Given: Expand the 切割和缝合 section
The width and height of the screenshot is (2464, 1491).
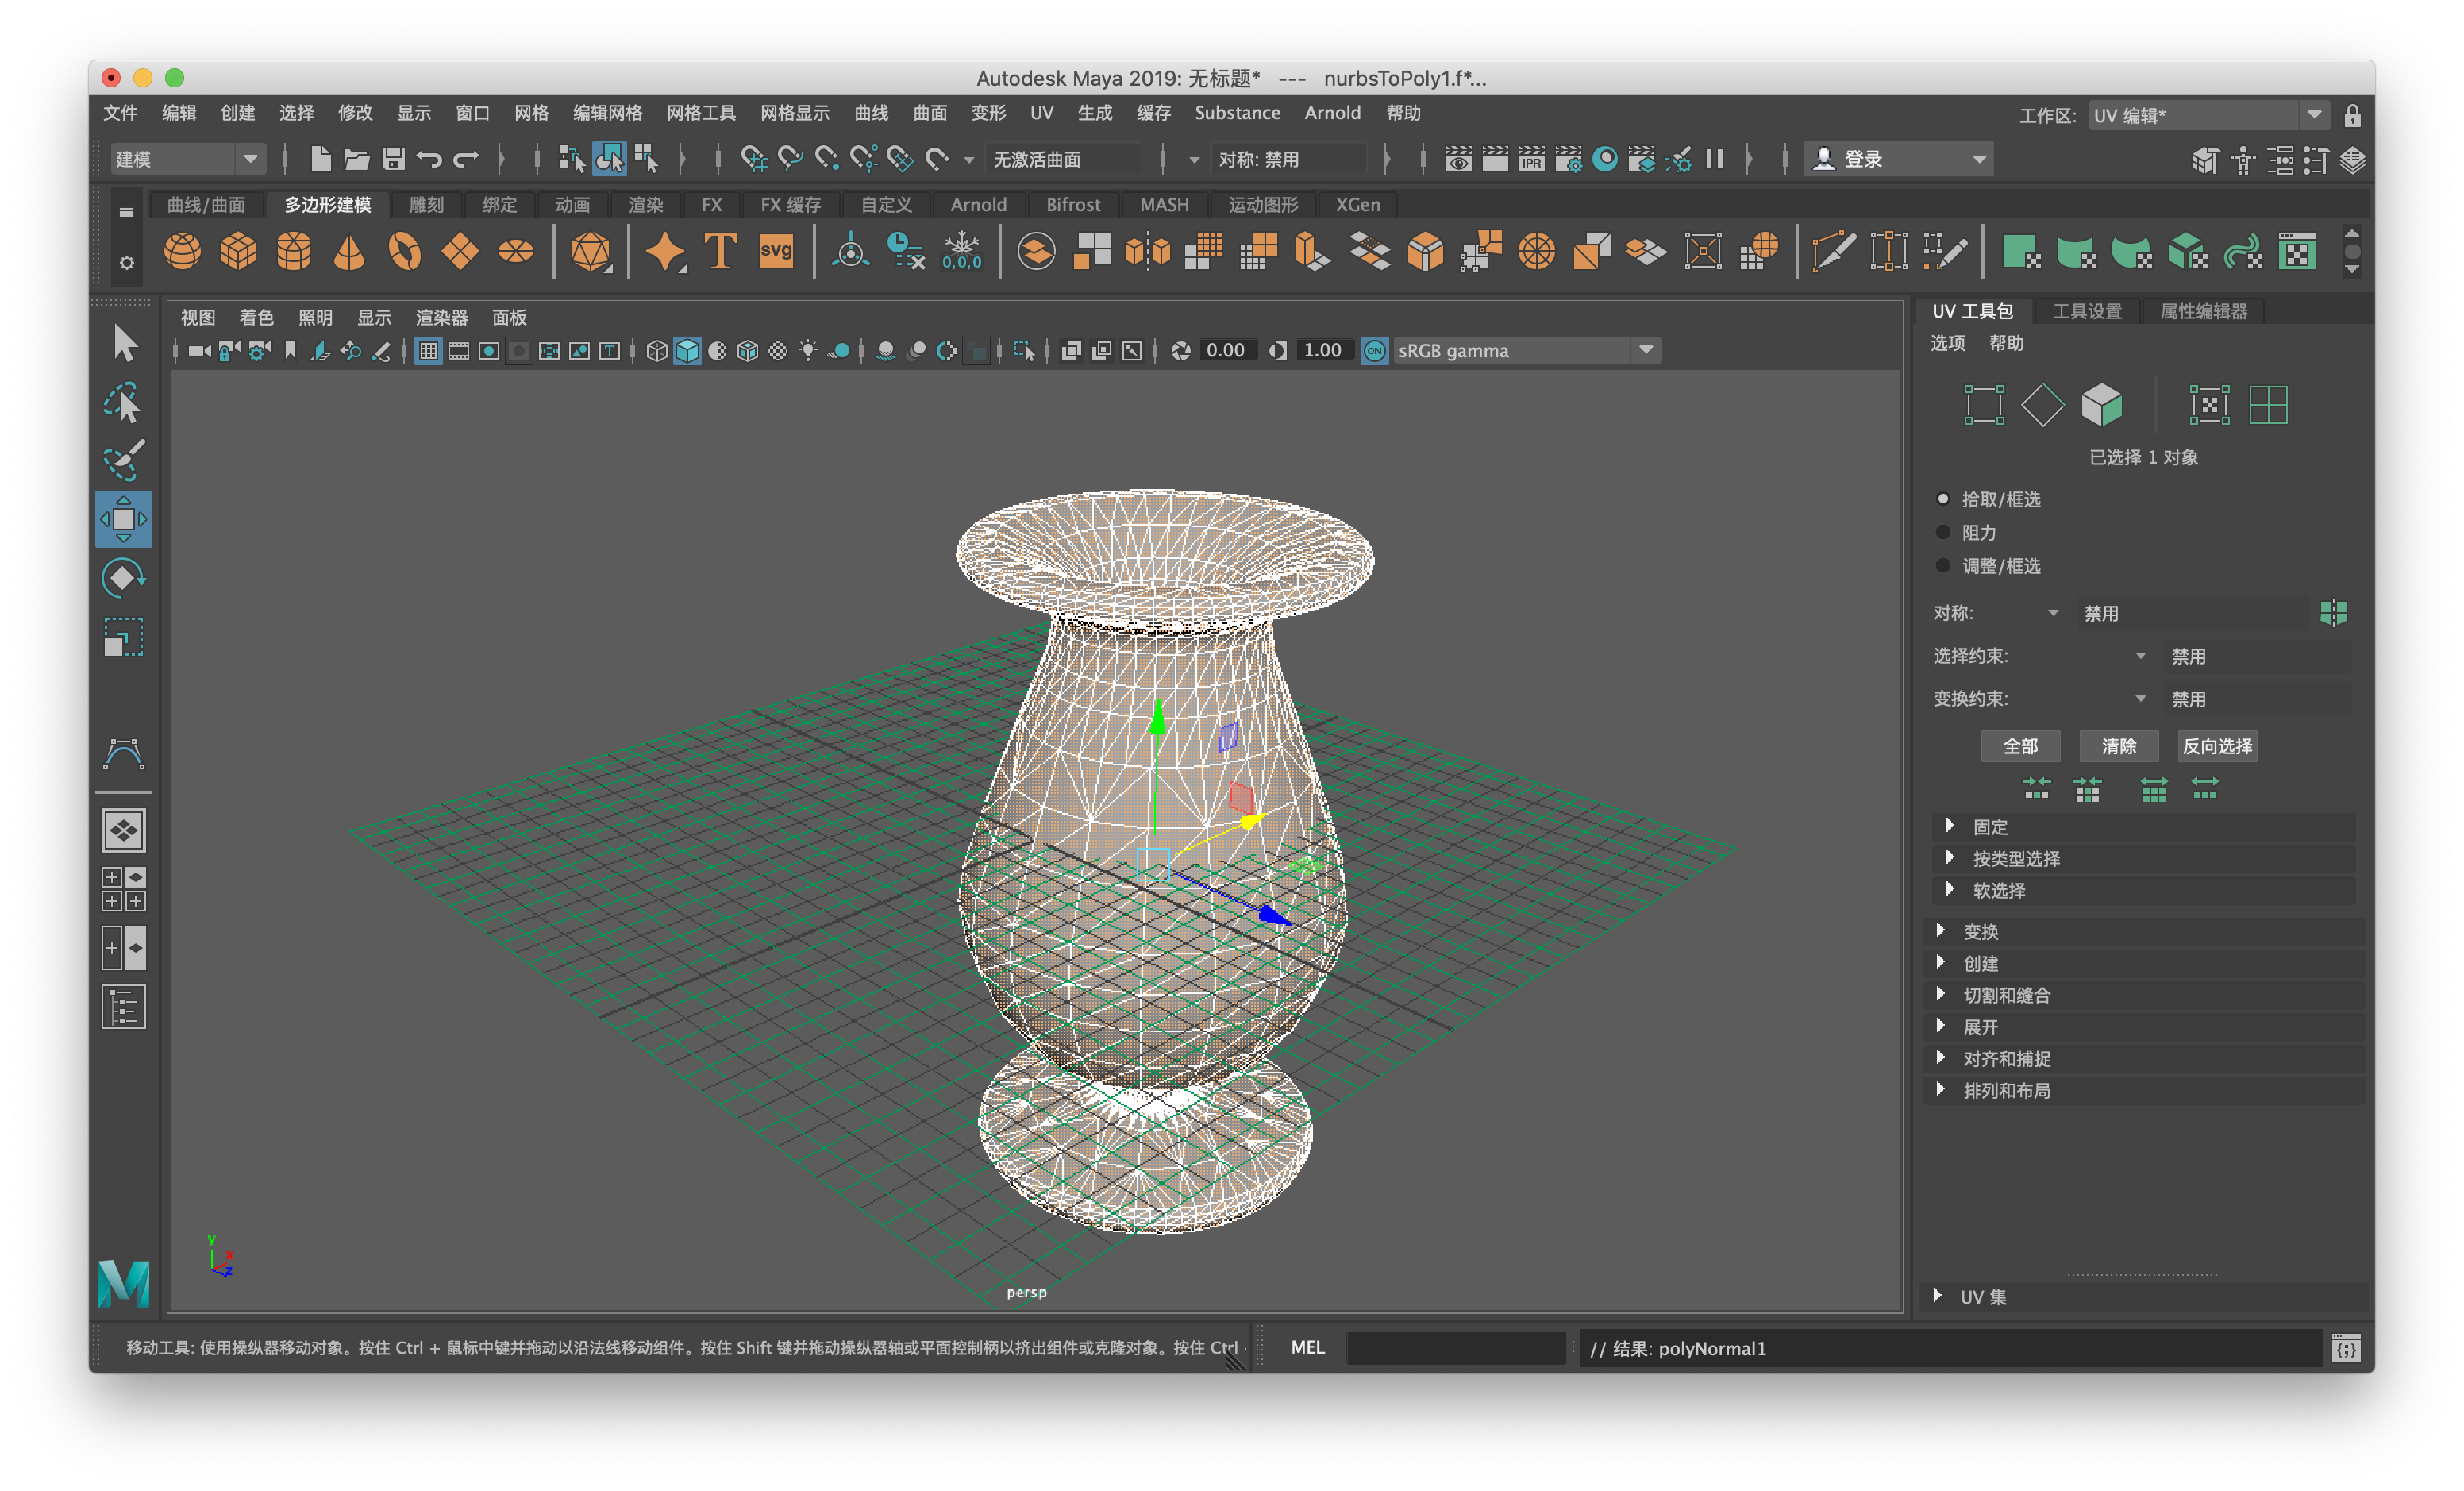Looking at the screenshot, I should [2143, 995].
